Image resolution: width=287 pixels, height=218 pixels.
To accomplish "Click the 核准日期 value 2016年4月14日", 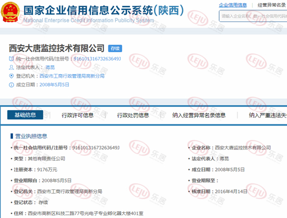I will (231, 191).
